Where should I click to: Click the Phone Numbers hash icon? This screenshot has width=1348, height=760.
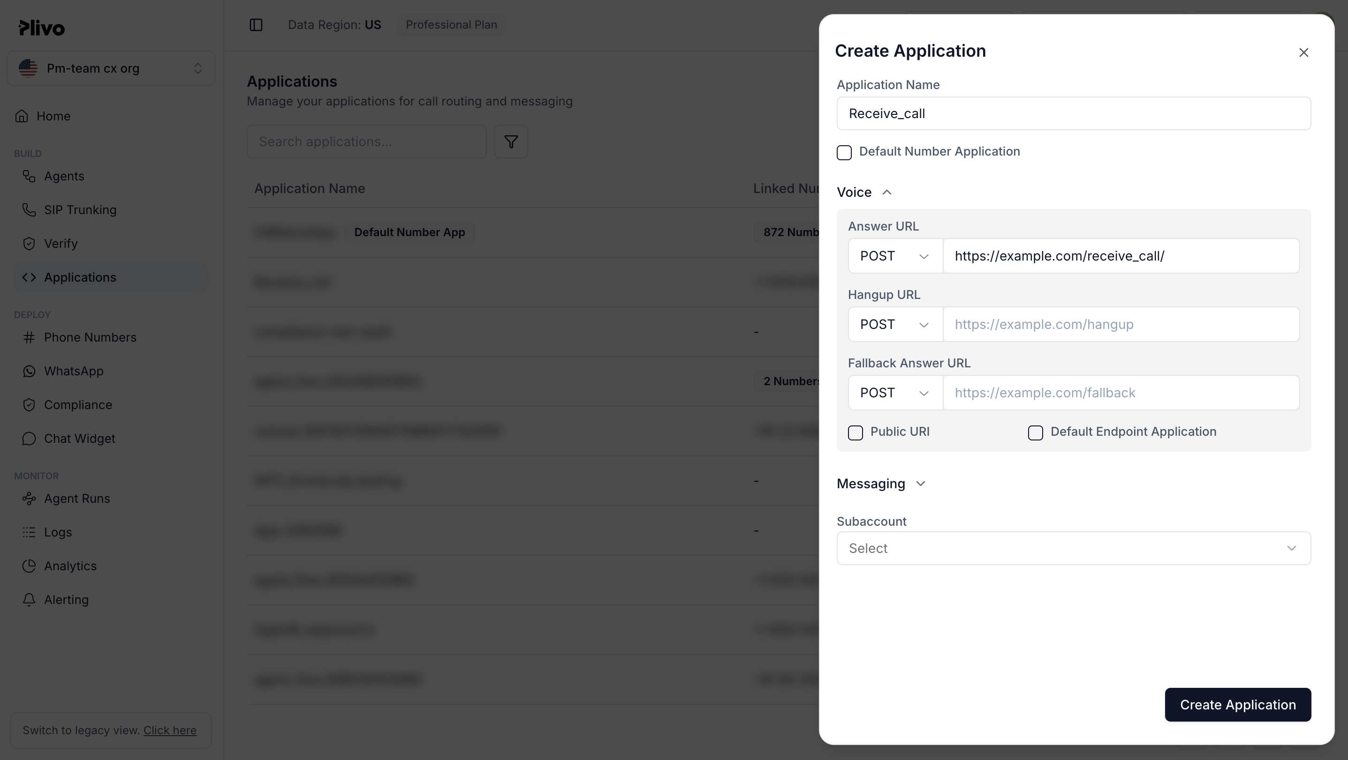[x=29, y=337]
